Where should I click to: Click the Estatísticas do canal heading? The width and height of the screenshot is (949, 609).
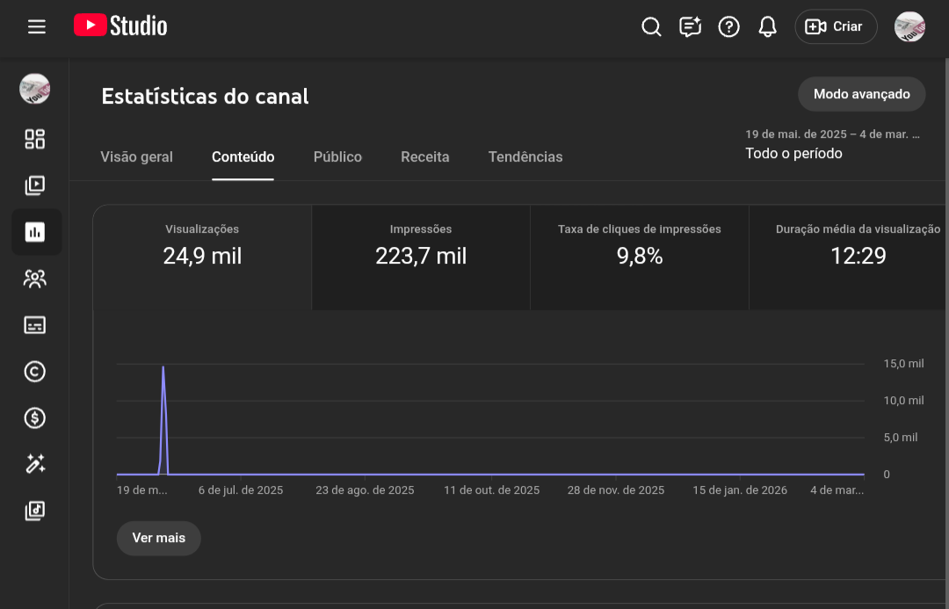tap(205, 97)
